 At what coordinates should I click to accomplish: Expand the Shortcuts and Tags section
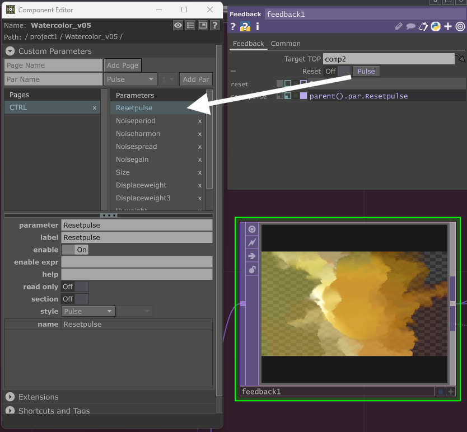tap(10, 411)
